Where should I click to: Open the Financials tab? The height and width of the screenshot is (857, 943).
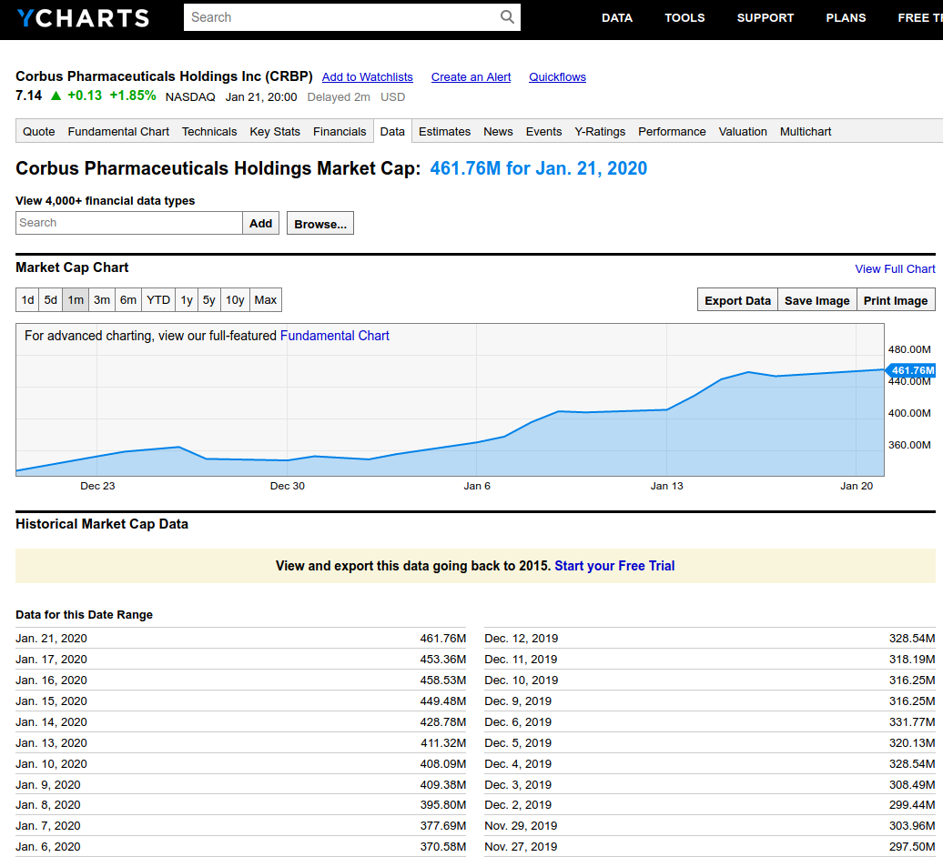point(340,132)
